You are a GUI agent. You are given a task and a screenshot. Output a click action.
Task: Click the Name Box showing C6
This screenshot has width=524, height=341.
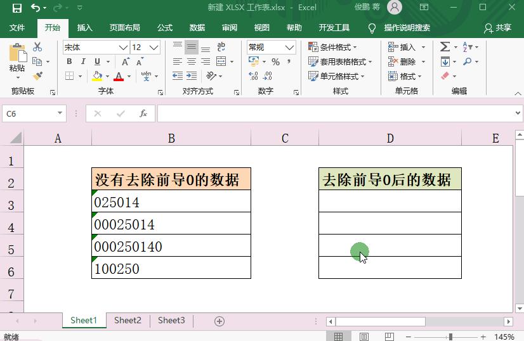[x=34, y=113]
